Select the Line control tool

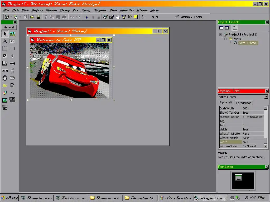point(12,93)
